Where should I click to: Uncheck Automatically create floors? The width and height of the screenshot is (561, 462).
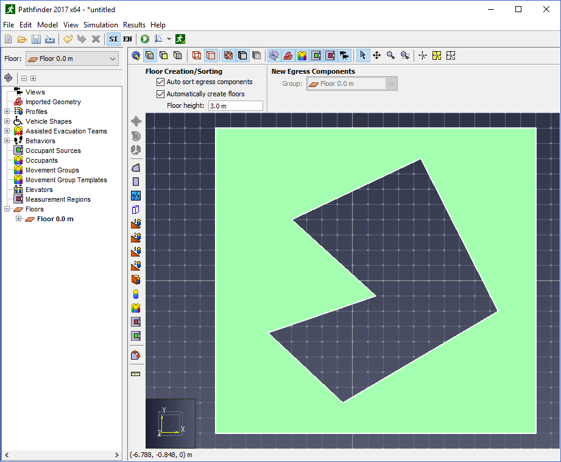160,94
